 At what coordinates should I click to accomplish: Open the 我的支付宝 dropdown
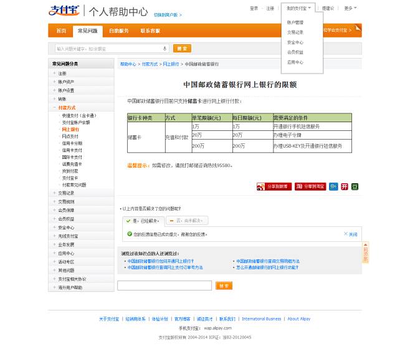[x=298, y=8]
